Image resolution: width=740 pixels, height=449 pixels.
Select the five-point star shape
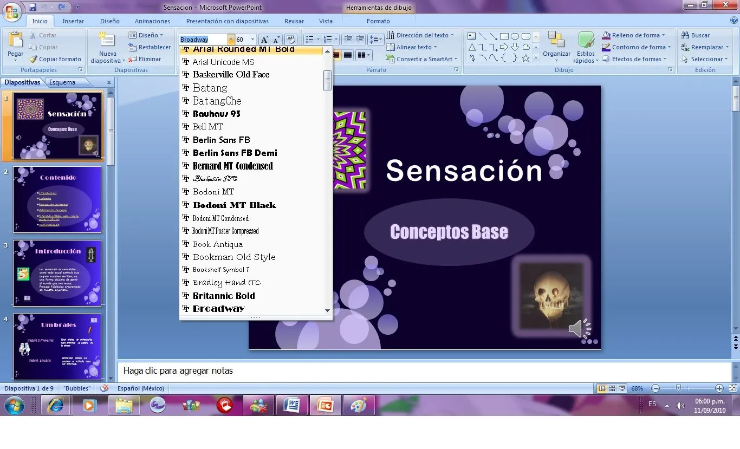click(525, 58)
